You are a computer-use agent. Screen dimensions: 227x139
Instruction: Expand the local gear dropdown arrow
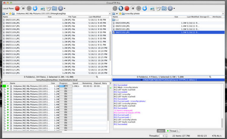[x=64, y=8]
